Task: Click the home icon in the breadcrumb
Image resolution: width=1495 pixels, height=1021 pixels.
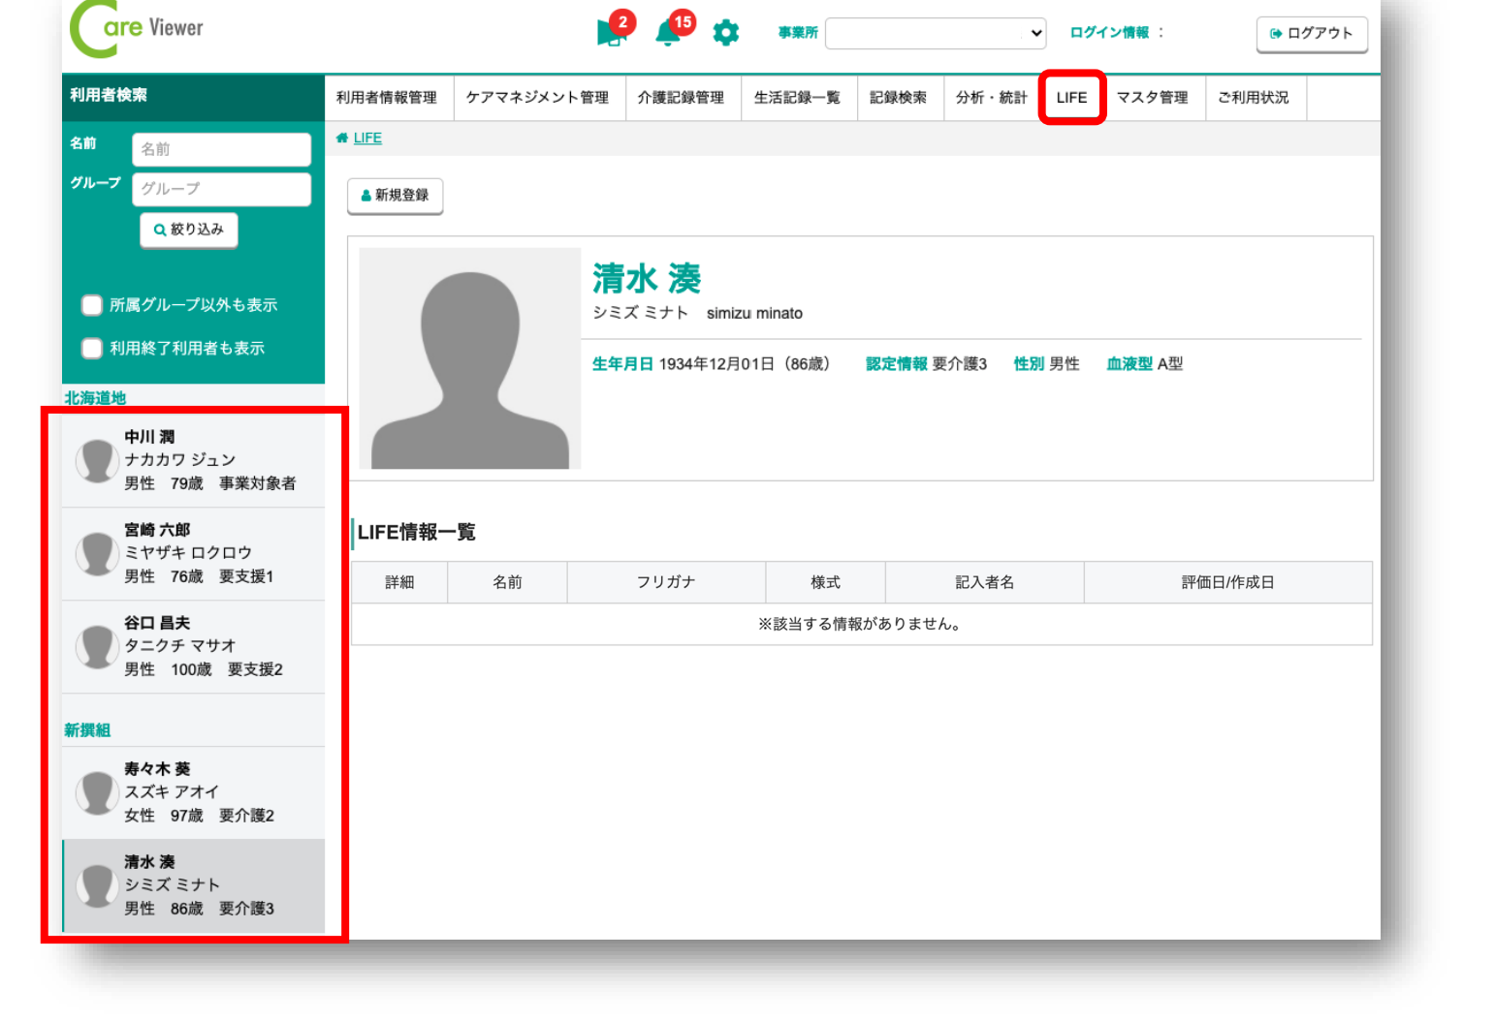Action: pos(342,138)
